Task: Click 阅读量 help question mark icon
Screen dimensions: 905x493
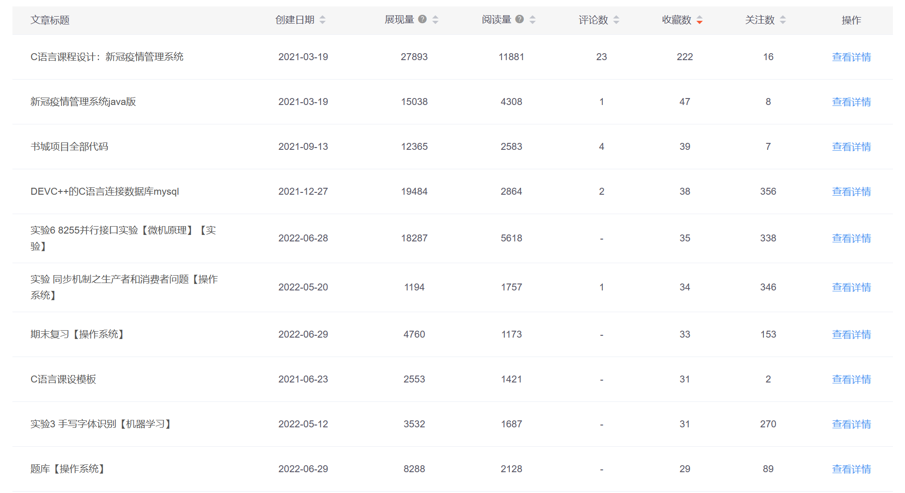Action: (520, 19)
